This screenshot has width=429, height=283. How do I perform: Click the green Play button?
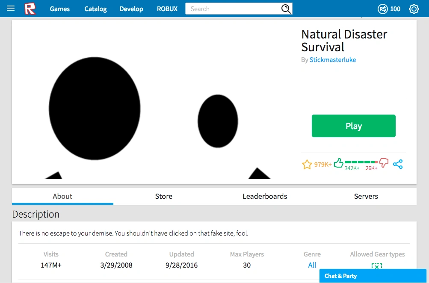(x=353, y=126)
